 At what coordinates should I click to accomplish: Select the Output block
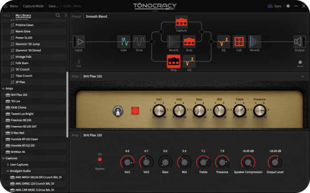click(x=300, y=42)
